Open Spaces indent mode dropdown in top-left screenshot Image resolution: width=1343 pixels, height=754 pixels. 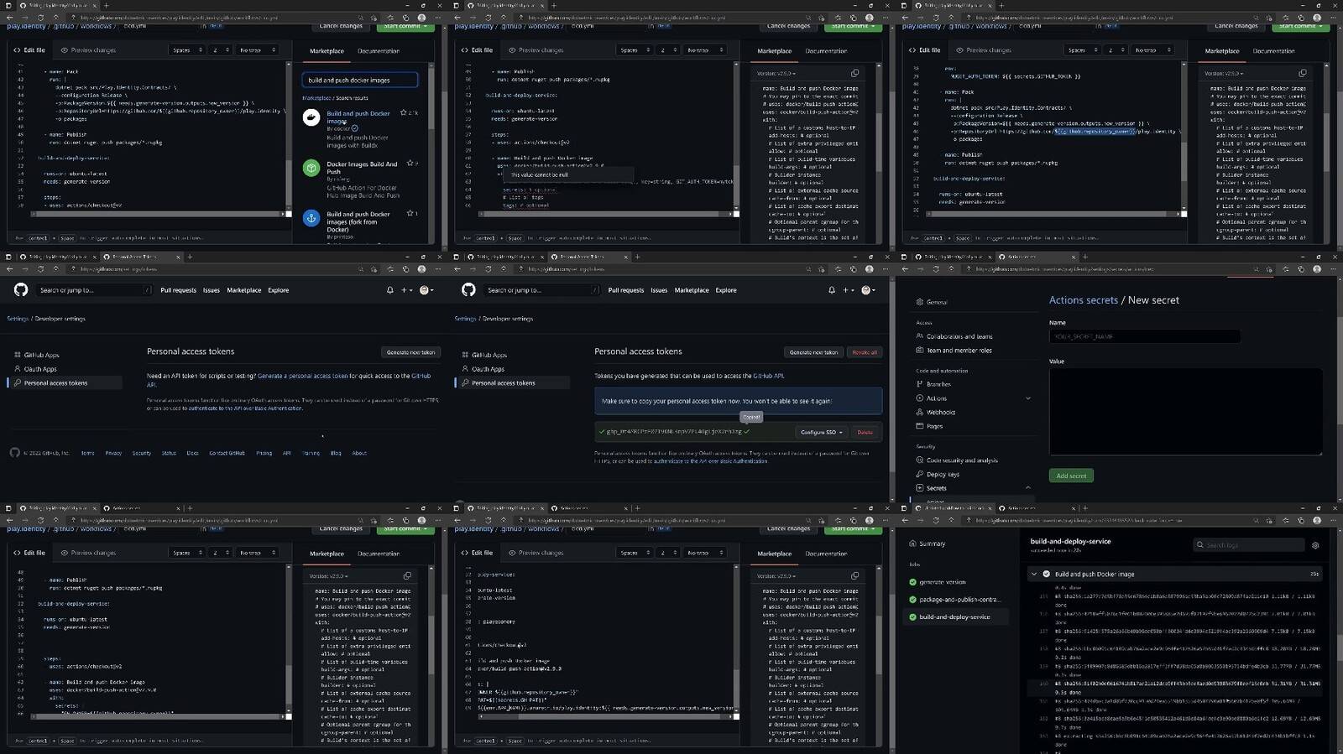[x=186, y=50]
